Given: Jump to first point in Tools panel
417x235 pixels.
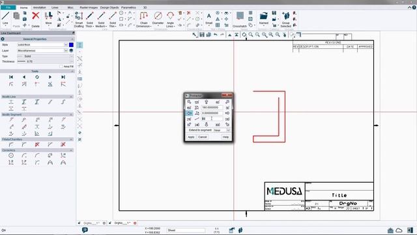Looking at the screenshot, I should pyautogui.click(x=11, y=77).
